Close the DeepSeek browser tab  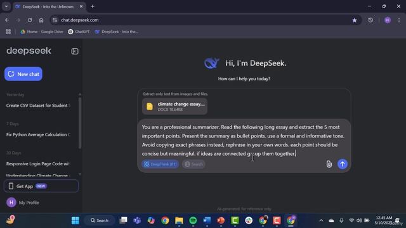81,6
